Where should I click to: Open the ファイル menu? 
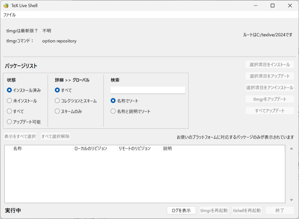tap(9, 15)
